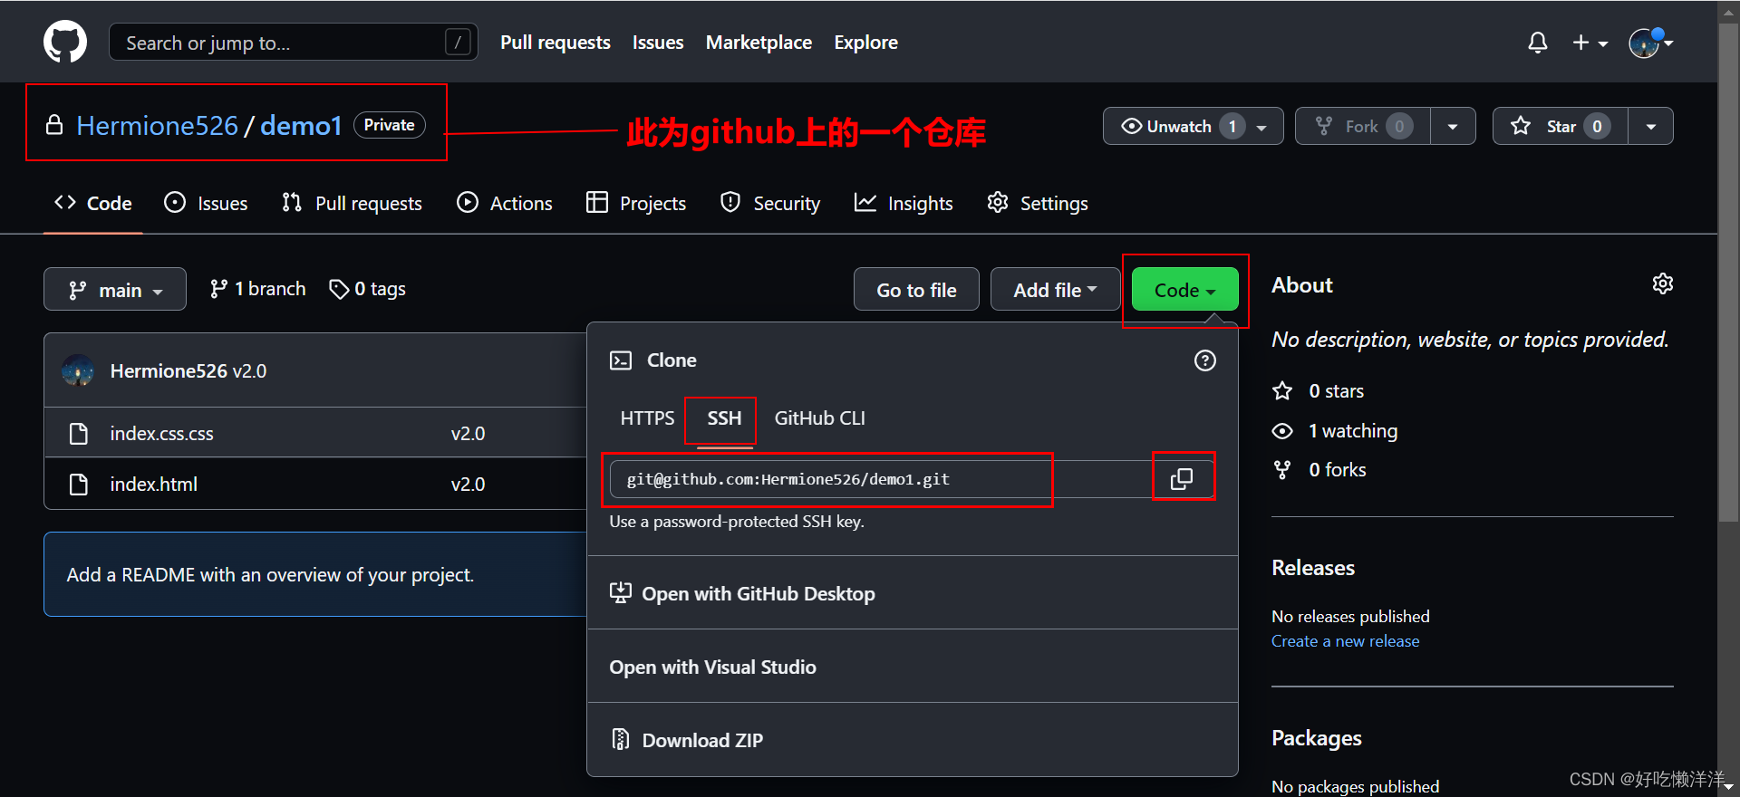Open the Hermione526 owner link
The height and width of the screenshot is (797, 1740).
pyautogui.click(x=157, y=126)
